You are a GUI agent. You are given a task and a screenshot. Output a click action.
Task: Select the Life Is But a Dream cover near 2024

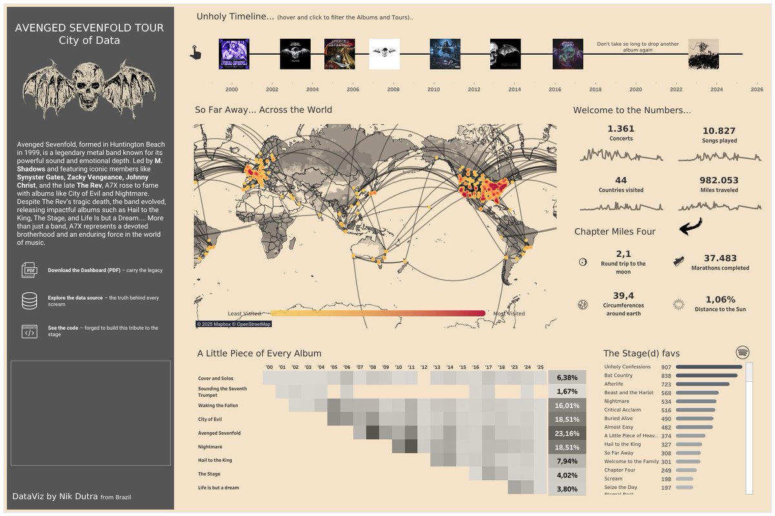pos(703,54)
